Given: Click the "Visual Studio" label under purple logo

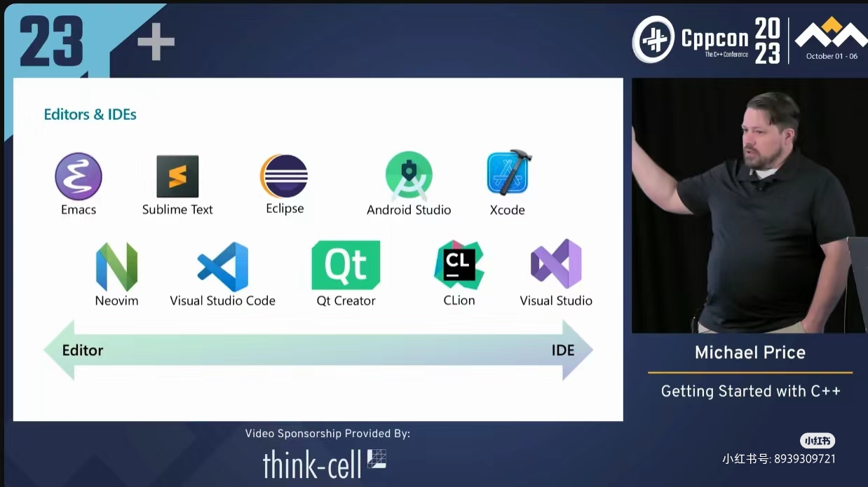Looking at the screenshot, I should tap(556, 301).
